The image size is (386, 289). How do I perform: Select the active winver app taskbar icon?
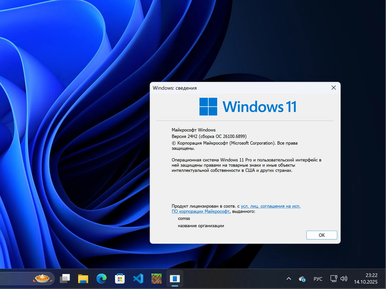coord(175,278)
